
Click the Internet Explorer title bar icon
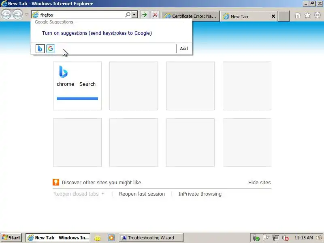[x=4, y=4]
